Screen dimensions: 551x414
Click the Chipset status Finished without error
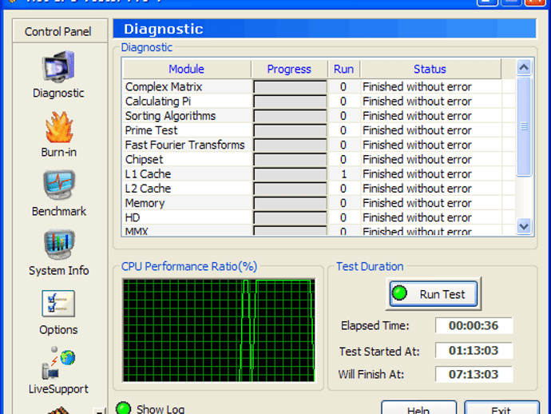tap(417, 159)
